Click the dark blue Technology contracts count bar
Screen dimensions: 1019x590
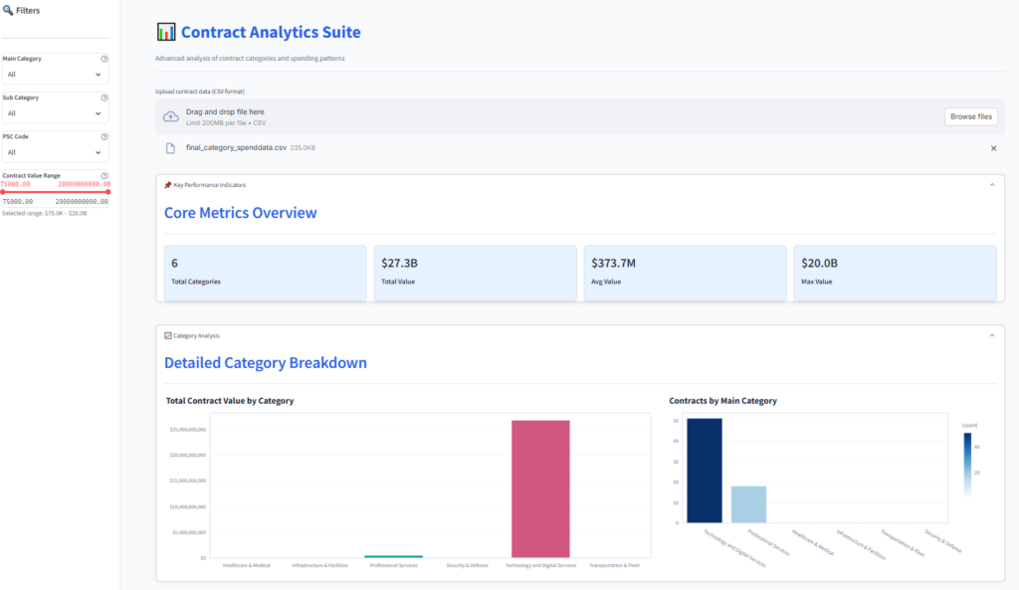(x=705, y=470)
